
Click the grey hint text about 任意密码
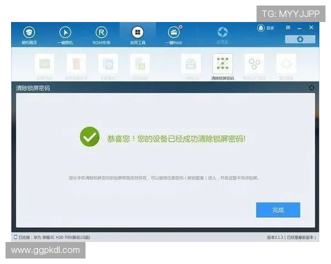tap(164, 178)
